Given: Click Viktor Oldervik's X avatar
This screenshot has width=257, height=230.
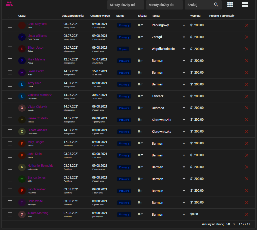Looking at the screenshot, I should point(22,108).
